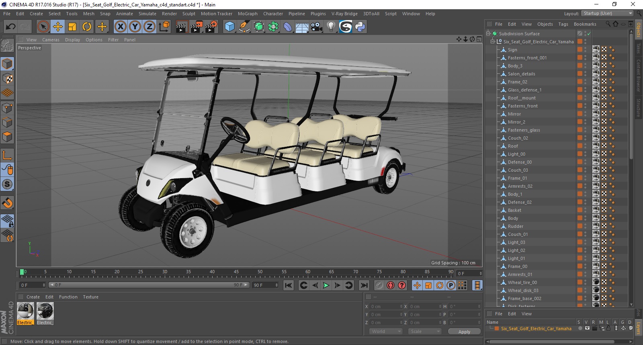Collapse the Subdivision Surface tree node

point(488,34)
